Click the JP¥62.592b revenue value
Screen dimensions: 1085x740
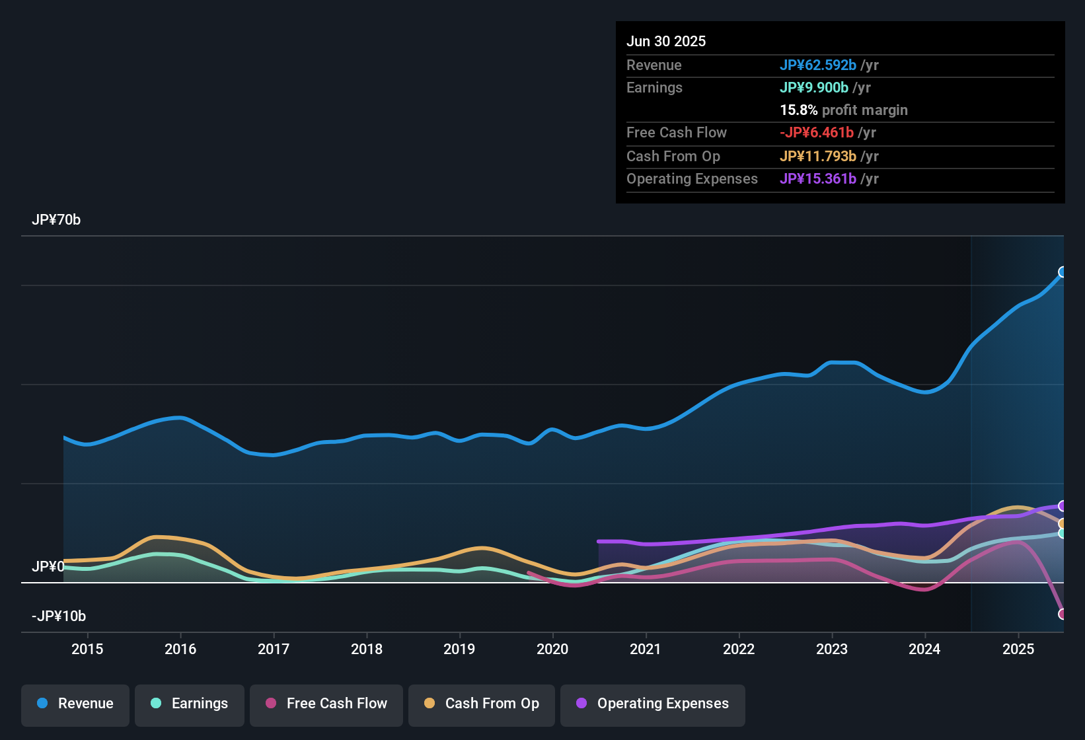(x=819, y=65)
